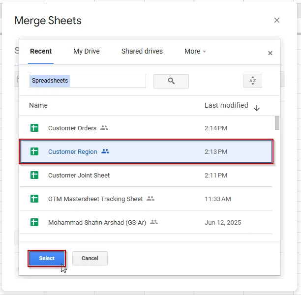Select Mohammad Shafin Arshad (GS-Ar) file name
The width and height of the screenshot is (301, 295).
[x=97, y=222]
